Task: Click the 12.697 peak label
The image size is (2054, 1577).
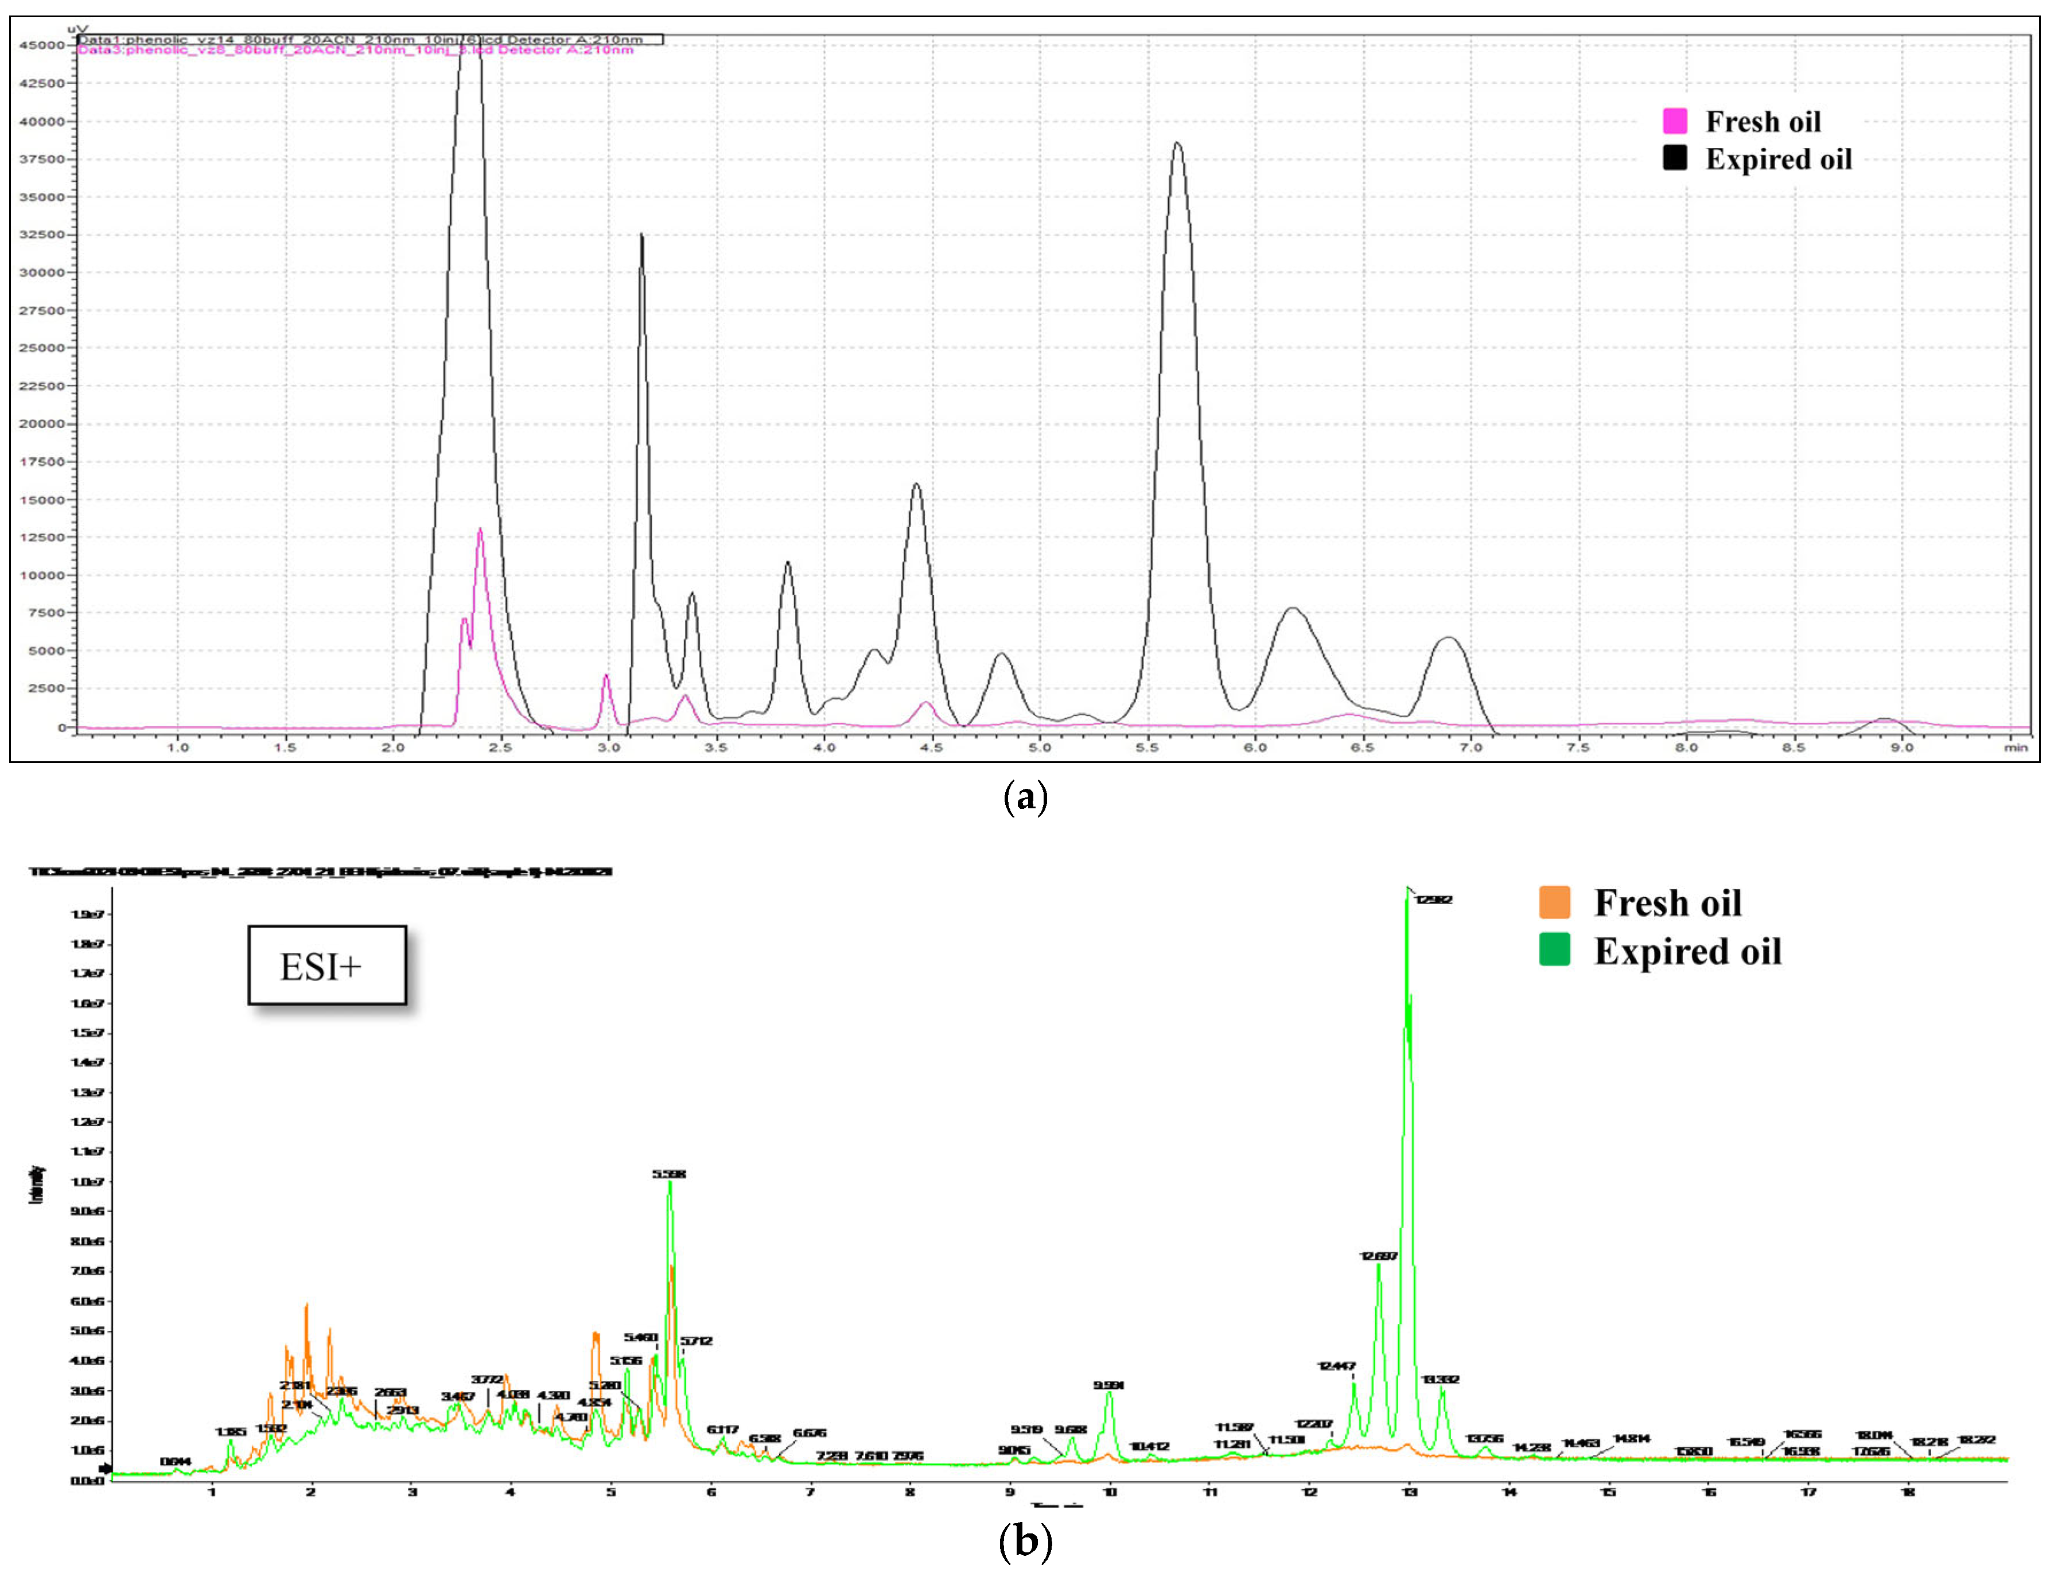Action: (1378, 1256)
